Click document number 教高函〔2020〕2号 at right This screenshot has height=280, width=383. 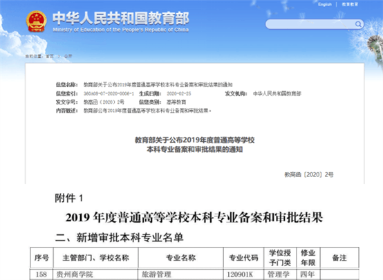pyautogui.click(x=309, y=175)
